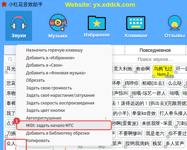Choose Назначить горячую клавишу menu item
Viewport: 187px width, 150px height.
(x=64, y=50)
